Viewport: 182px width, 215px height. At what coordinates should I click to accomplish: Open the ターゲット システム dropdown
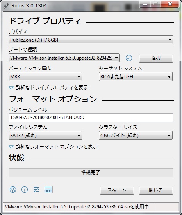point(136,76)
